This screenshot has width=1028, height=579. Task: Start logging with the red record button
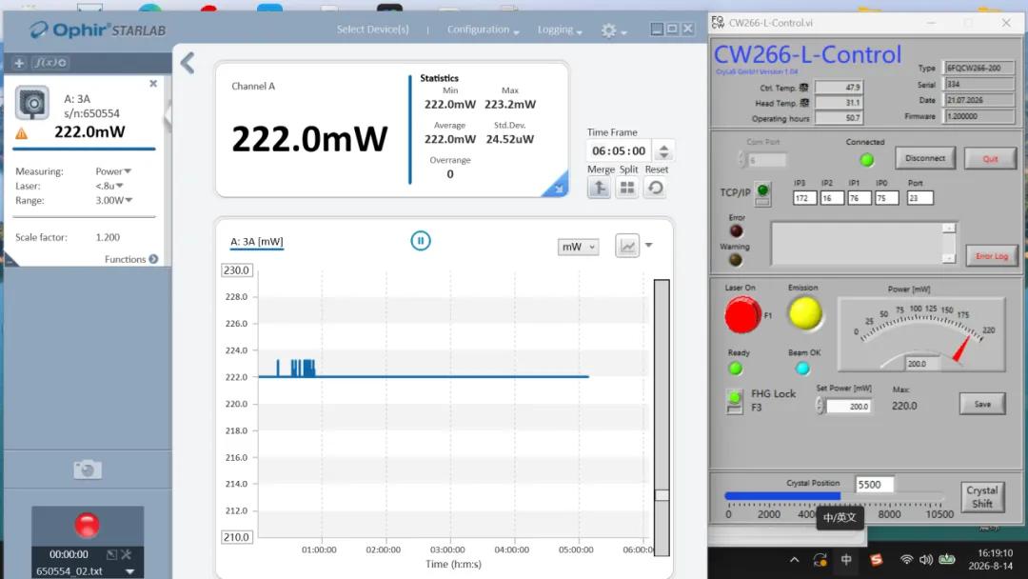(x=88, y=526)
